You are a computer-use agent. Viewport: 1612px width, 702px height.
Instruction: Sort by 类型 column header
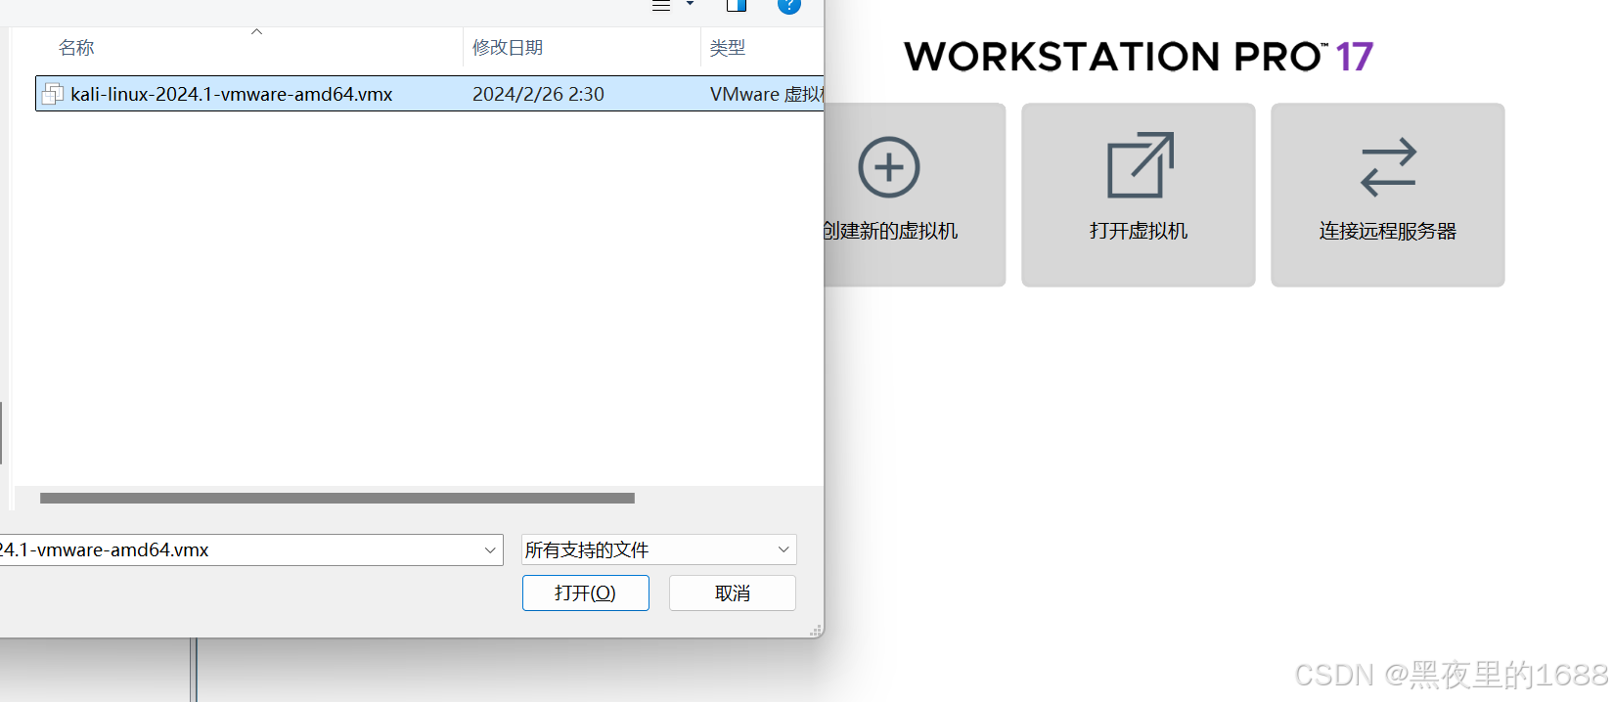(727, 48)
